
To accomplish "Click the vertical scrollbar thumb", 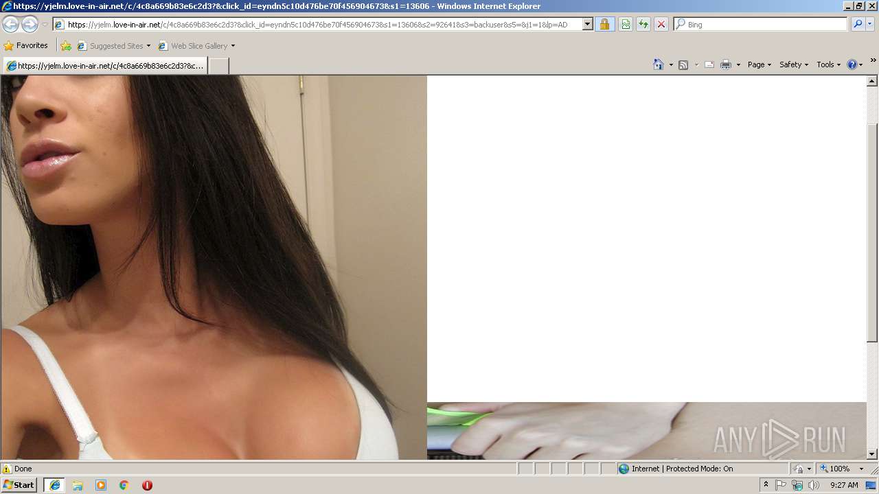I will point(872,233).
